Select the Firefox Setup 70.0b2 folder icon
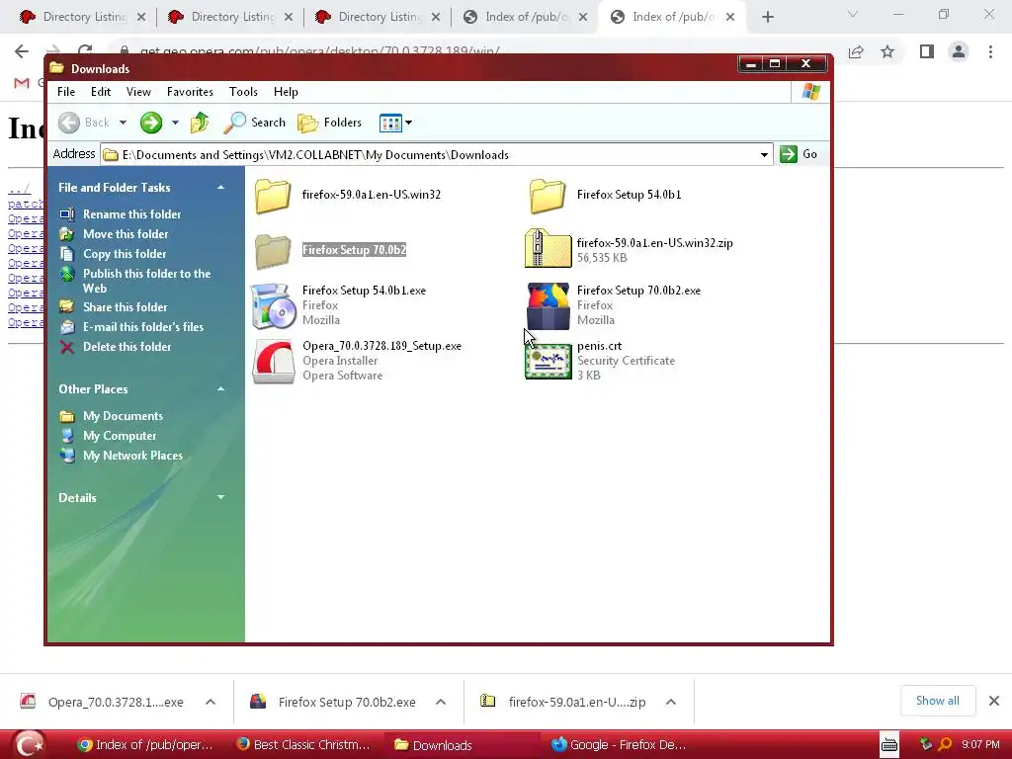1012x759 pixels. 273,250
